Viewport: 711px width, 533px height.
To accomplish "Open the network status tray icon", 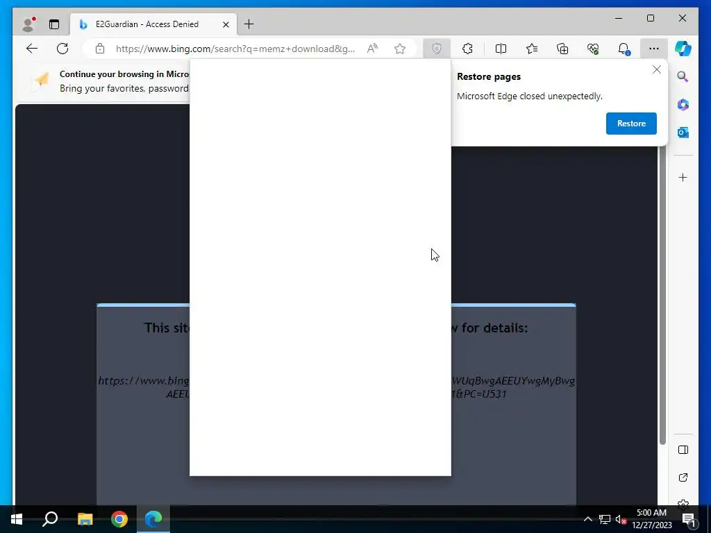I will (x=605, y=519).
